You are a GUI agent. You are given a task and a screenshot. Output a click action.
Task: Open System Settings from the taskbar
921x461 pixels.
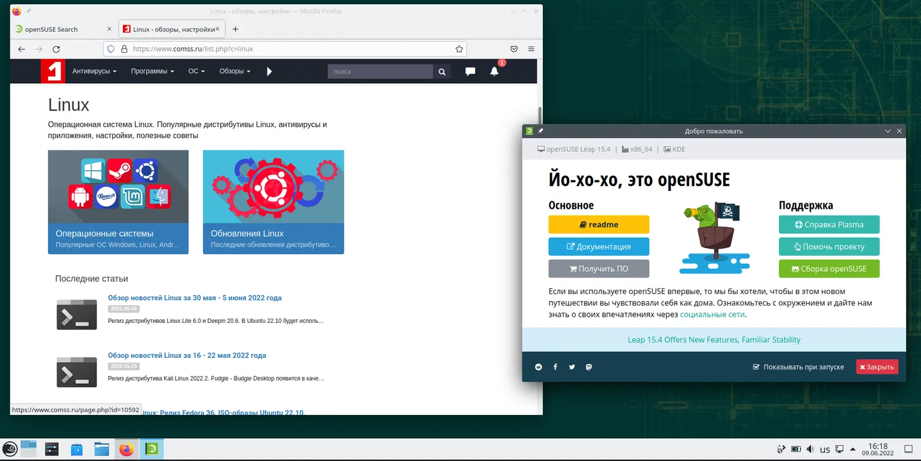coord(52,449)
